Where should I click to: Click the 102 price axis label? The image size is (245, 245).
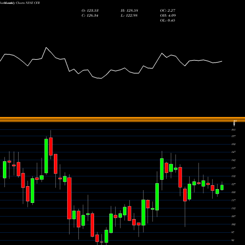234,224
